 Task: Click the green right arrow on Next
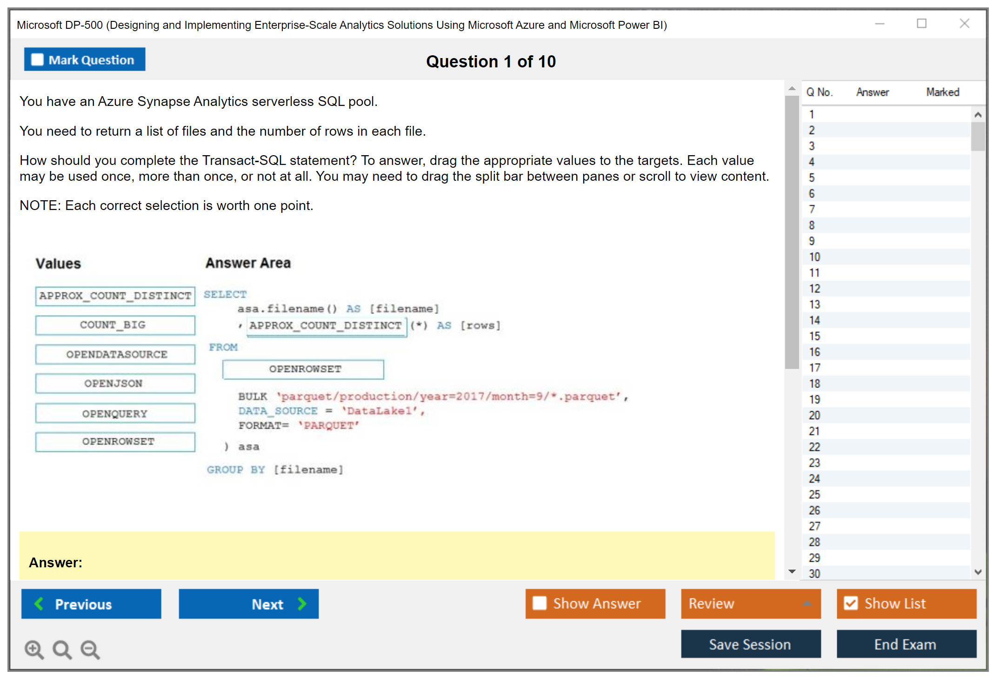pyautogui.click(x=302, y=604)
